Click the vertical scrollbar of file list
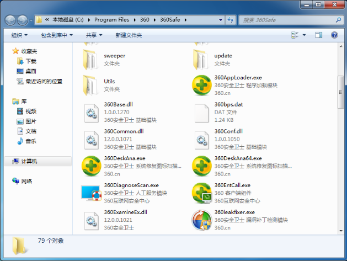This screenshot has width=347, height=261. [341, 138]
